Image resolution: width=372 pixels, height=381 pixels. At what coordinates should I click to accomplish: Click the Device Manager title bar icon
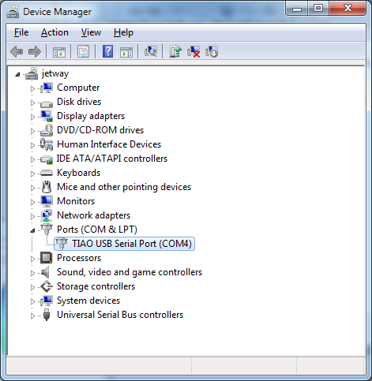click(13, 12)
